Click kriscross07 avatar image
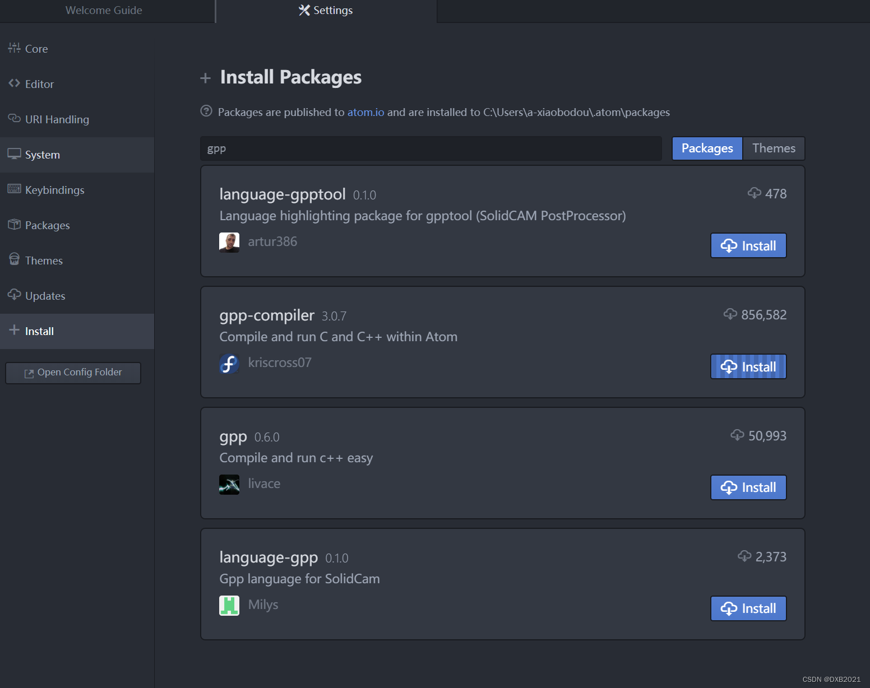This screenshot has width=870, height=688. point(229,364)
